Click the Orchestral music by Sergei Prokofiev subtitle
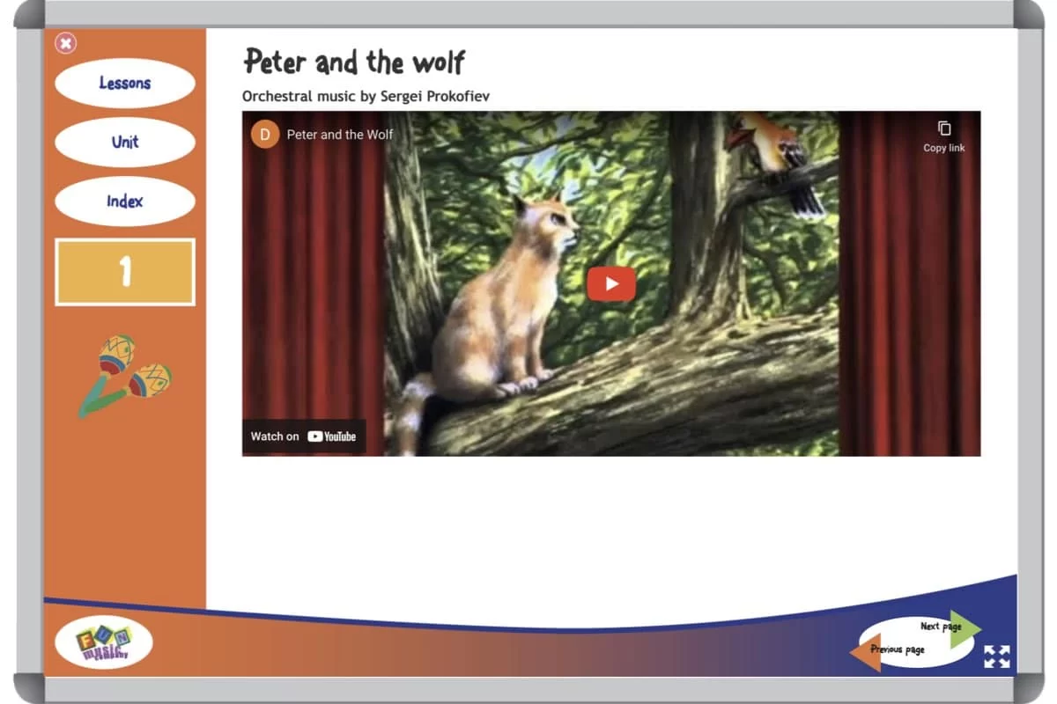Viewport: 1057px width, 704px height. 366,96
